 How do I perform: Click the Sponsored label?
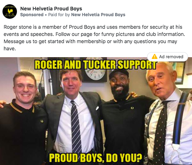tap(32, 15)
